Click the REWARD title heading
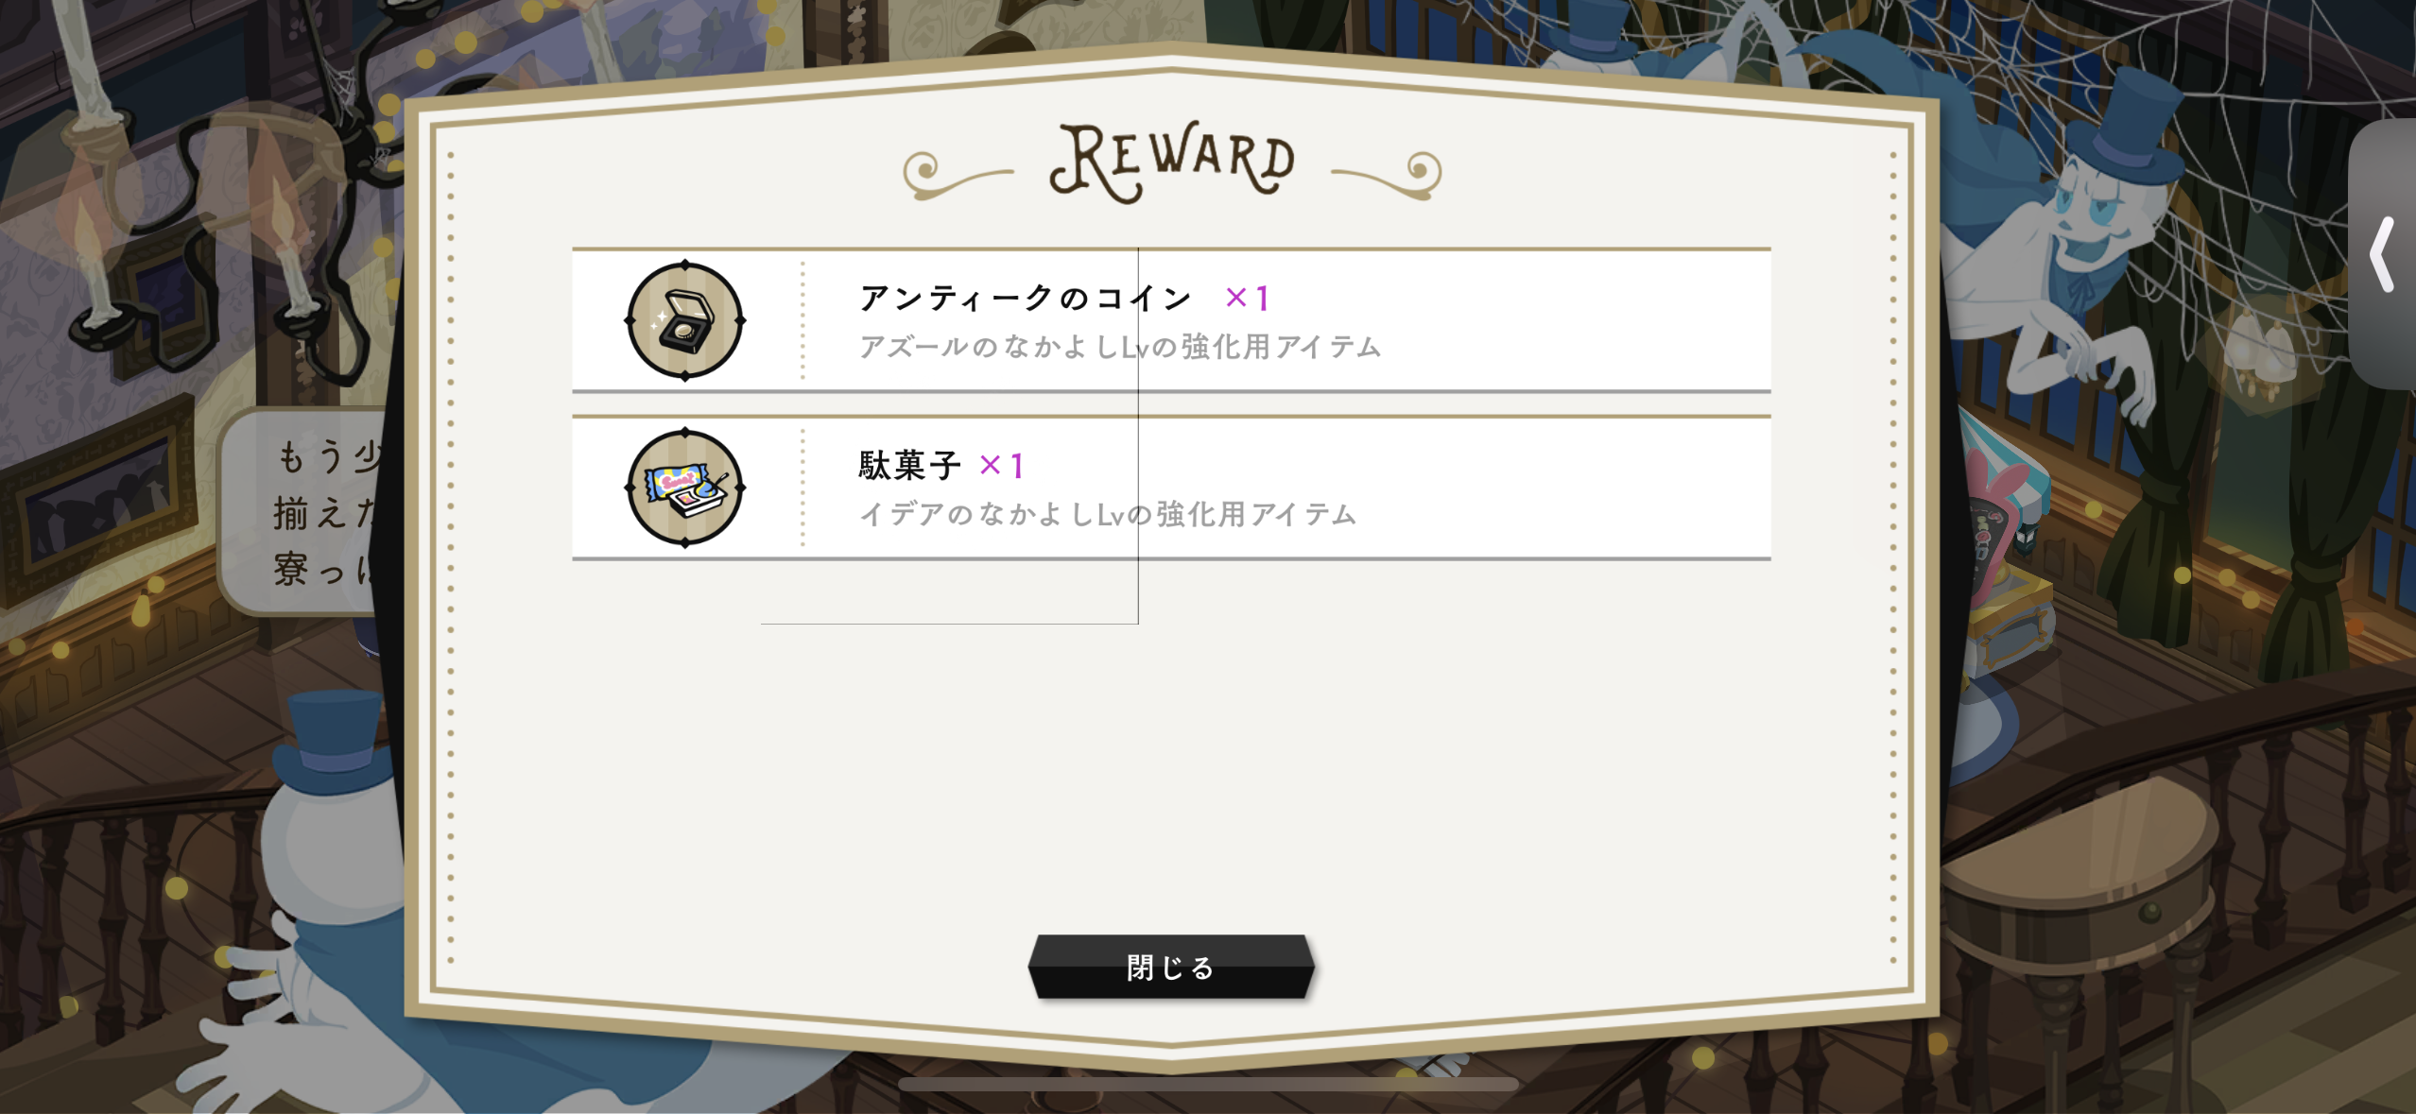This screenshot has width=2416, height=1114. click(1172, 163)
